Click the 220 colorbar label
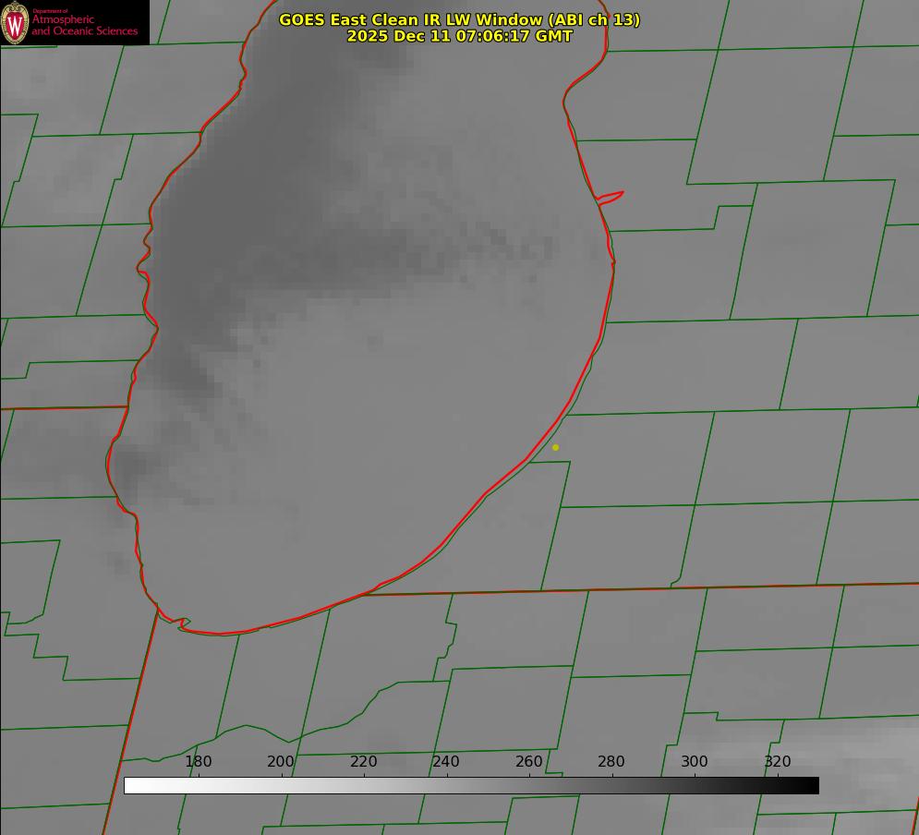The image size is (919, 835). tap(363, 761)
